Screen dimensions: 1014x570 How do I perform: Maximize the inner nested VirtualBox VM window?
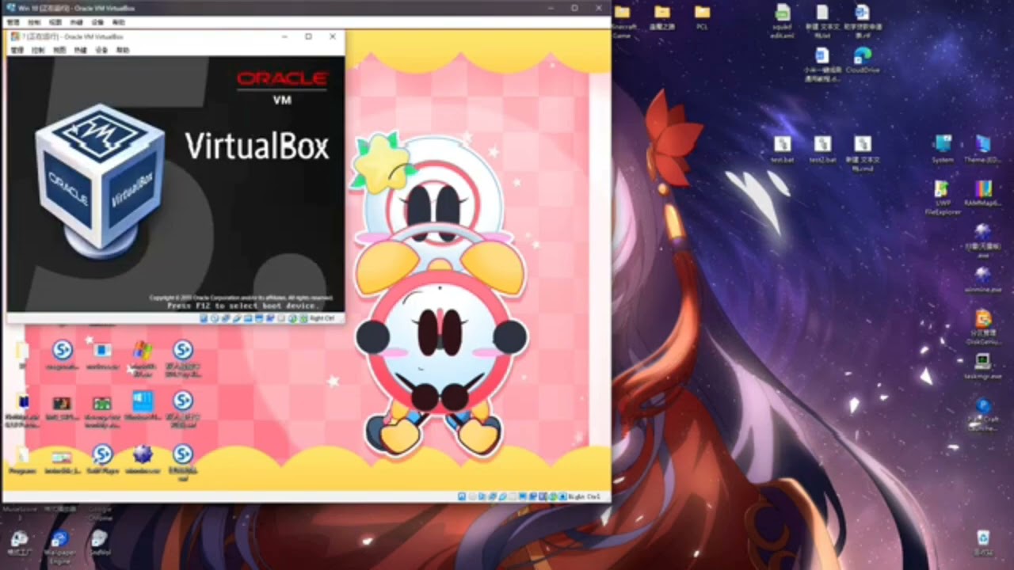(x=308, y=36)
